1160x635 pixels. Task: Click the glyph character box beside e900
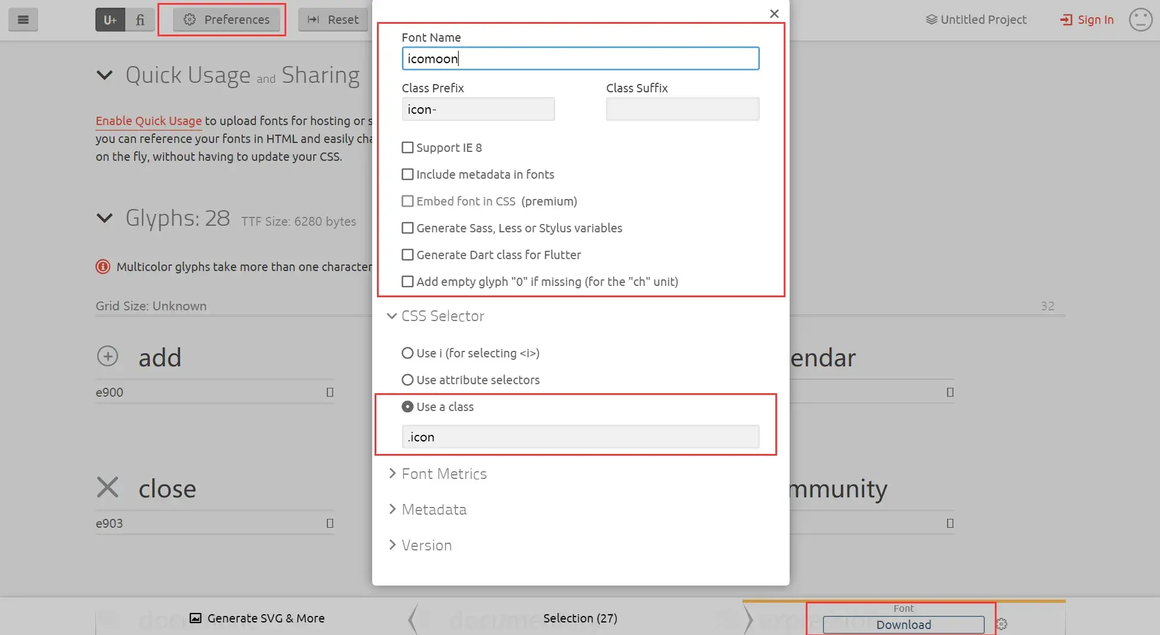pyautogui.click(x=330, y=392)
